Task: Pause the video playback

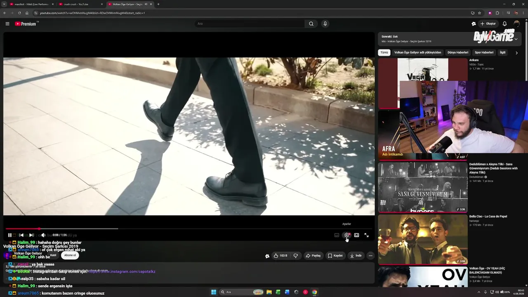Action: point(10,235)
